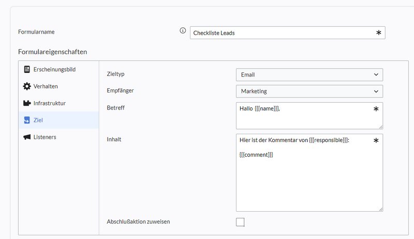Screen dimensions: 414x239
Task: Expand the Zieltyp dropdown chevron arrow
Action: (x=376, y=75)
